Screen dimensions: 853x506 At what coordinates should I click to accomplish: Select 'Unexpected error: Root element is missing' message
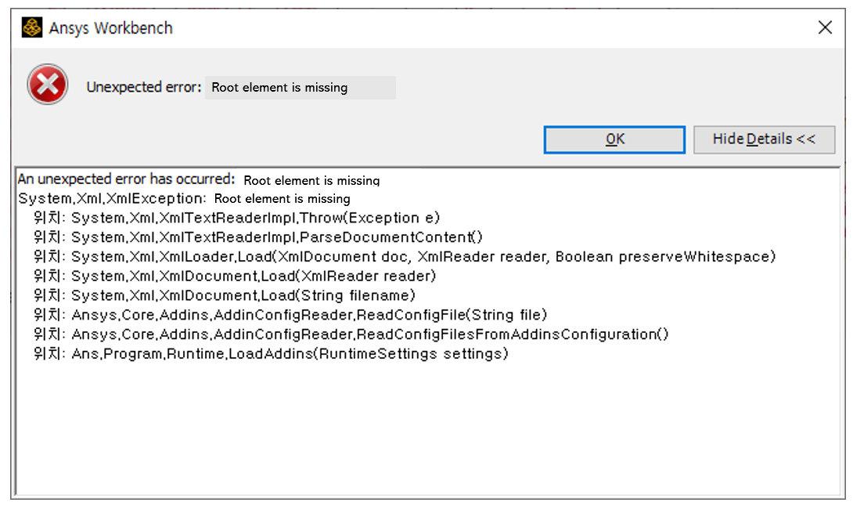(x=217, y=87)
